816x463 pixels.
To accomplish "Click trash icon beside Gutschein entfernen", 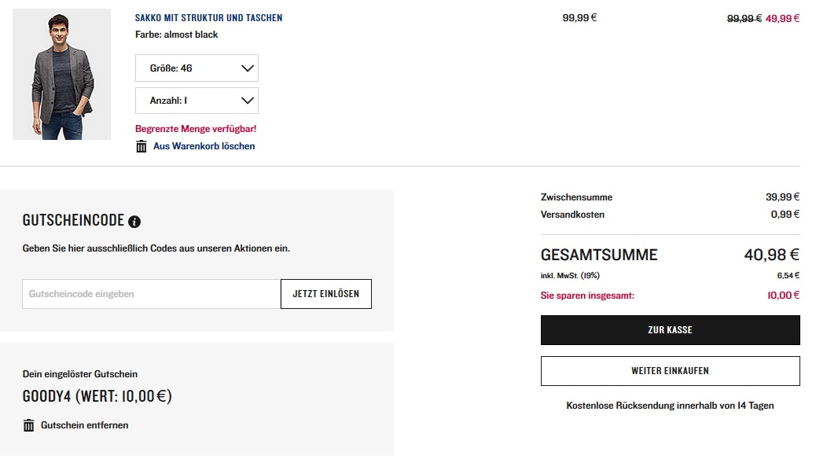I will pos(29,425).
